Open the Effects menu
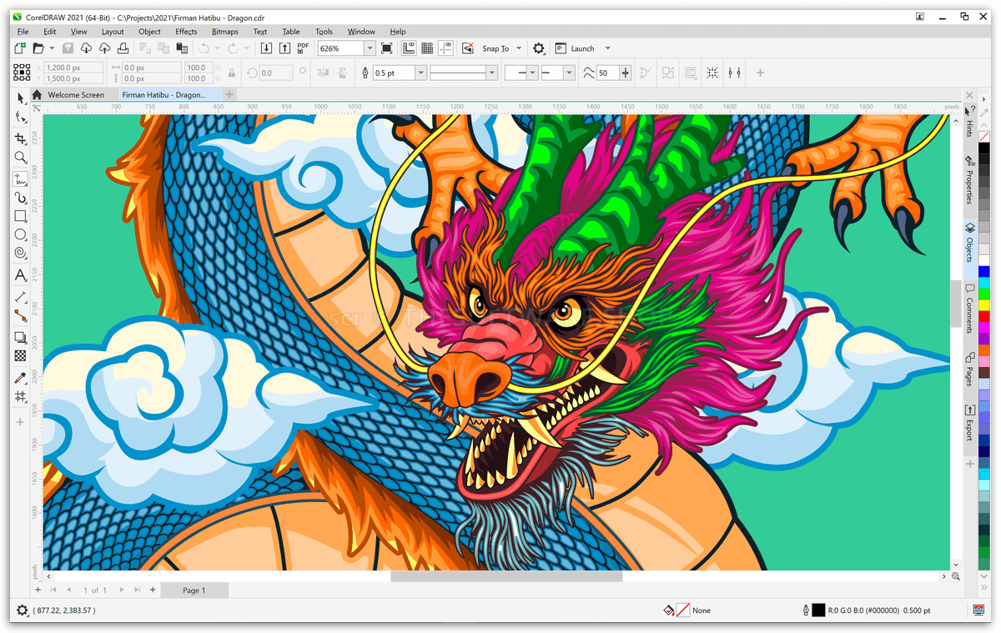The width and height of the screenshot is (1001, 633). point(186,32)
